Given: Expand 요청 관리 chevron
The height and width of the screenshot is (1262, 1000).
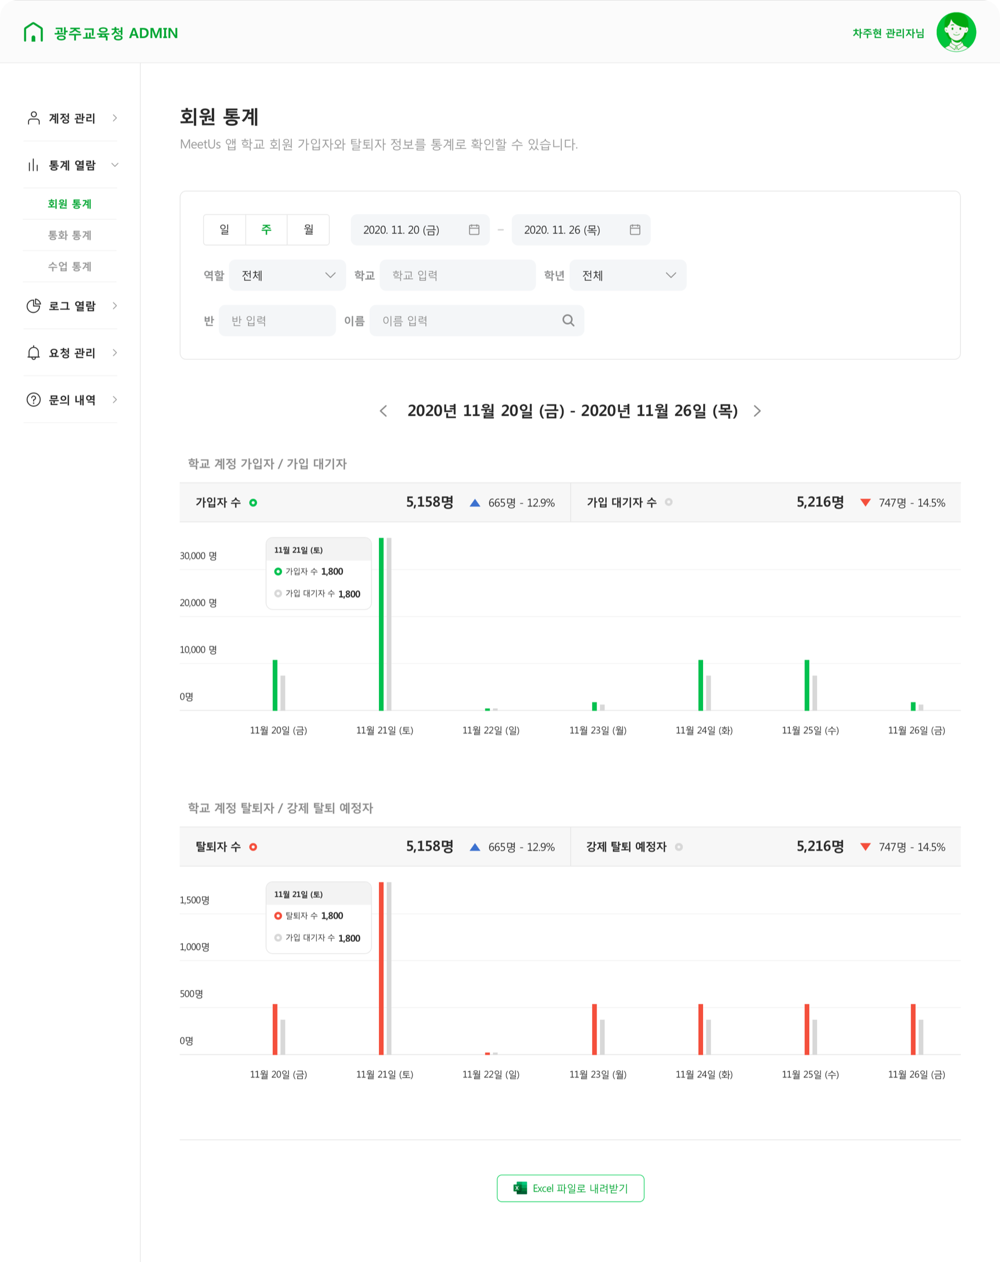Looking at the screenshot, I should coord(115,352).
